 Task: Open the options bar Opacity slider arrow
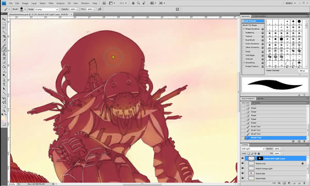pyautogui.click(x=78, y=9)
